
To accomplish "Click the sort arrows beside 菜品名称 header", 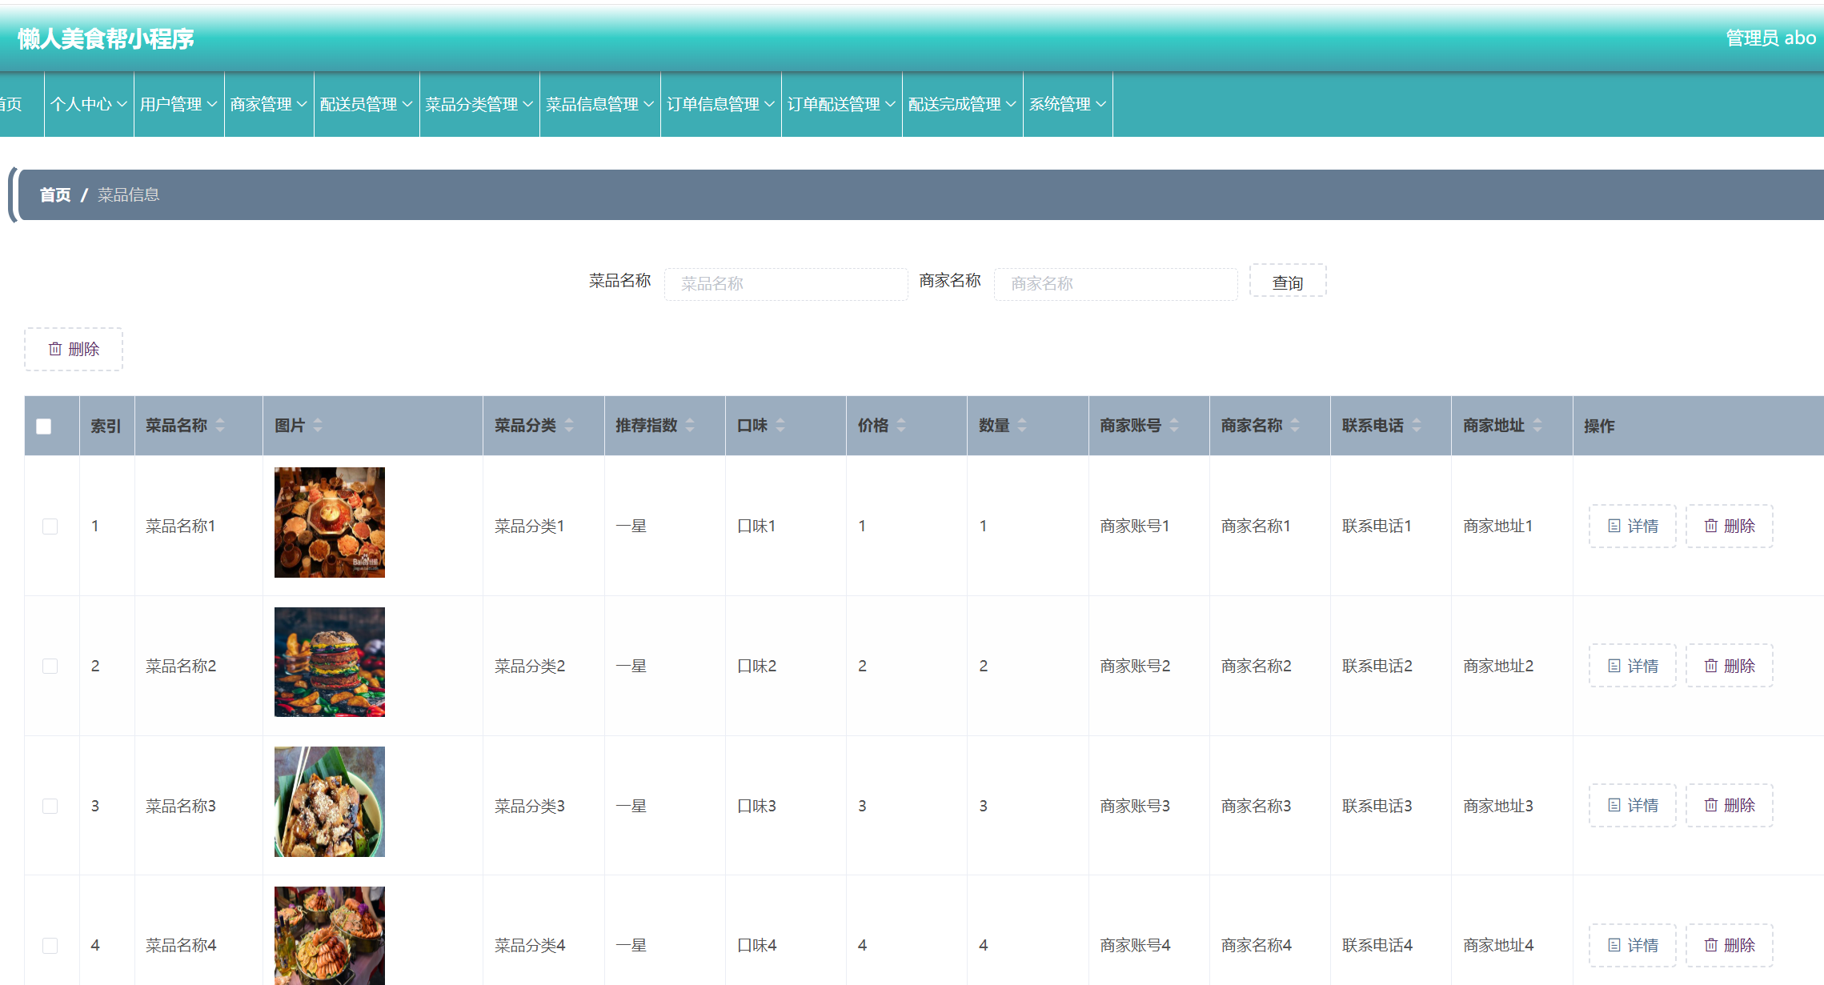I will pos(220,426).
